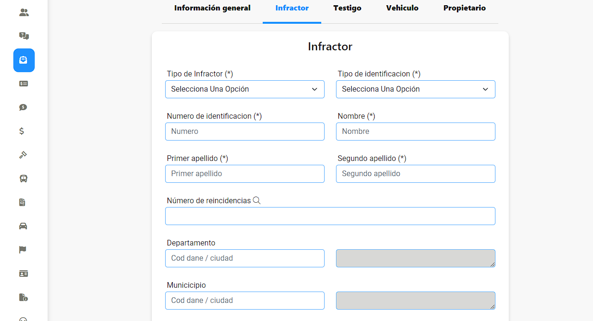Click the Municicipio Cod dane / ciudad field
Image resolution: width=593 pixels, height=321 pixels.
click(245, 301)
